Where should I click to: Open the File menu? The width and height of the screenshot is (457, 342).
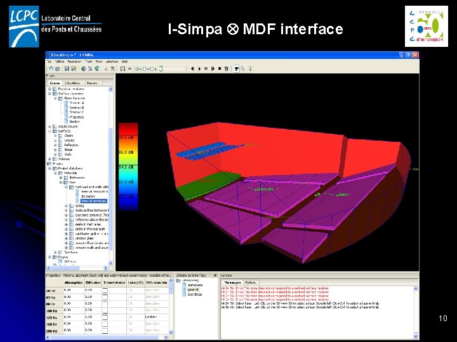pyautogui.click(x=50, y=61)
